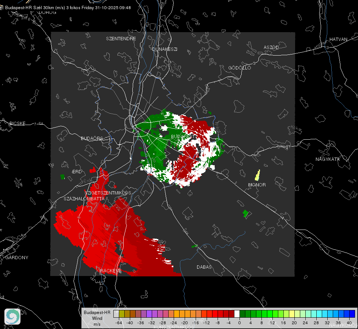Image resolution: width=358 pixels, height=329 pixels.
Task: Click the legend value 0
Action: tap(240, 323)
